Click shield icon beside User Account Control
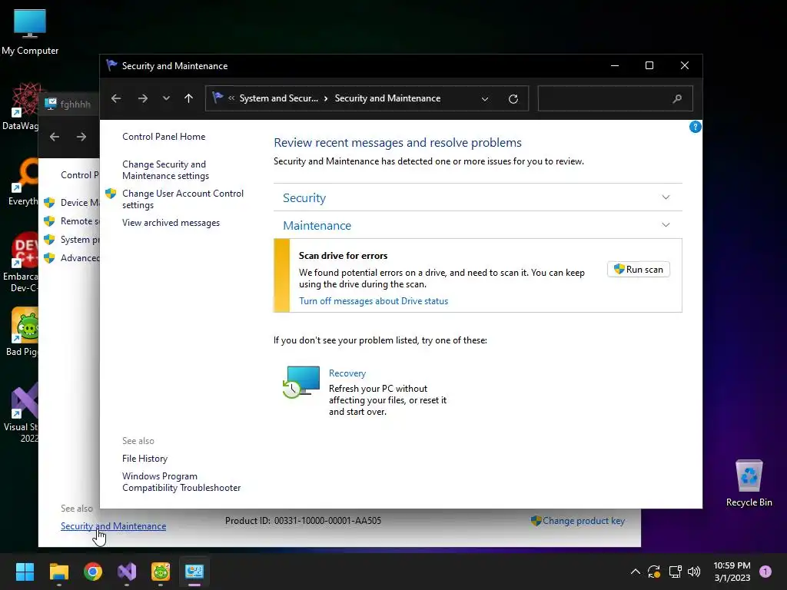The width and height of the screenshot is (787, 590). tap(111, 194)
